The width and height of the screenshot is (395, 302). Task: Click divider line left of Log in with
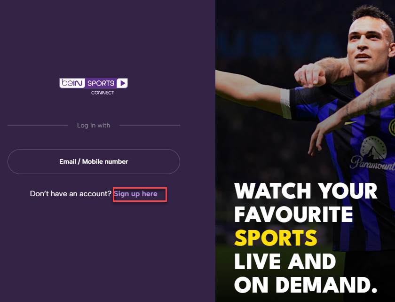click(38, 125)
